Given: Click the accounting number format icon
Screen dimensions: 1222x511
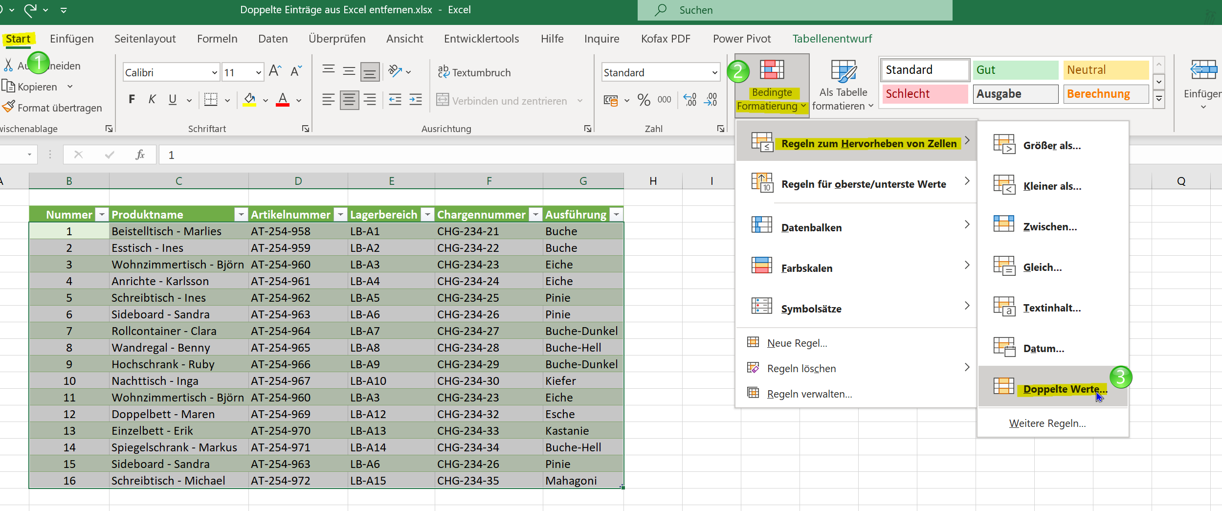Looking at the screenshot, I should [611, 101].
